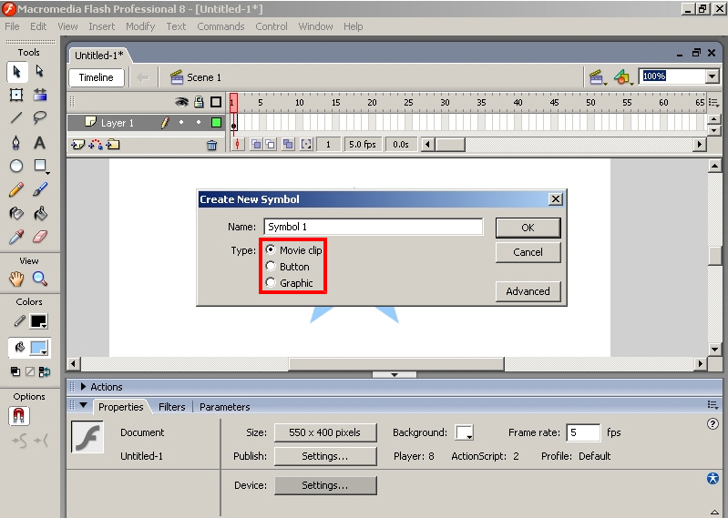Open the timeline options menu
Image resolution: width=728 pixels, height=518 pixels.
pos(713,103)
